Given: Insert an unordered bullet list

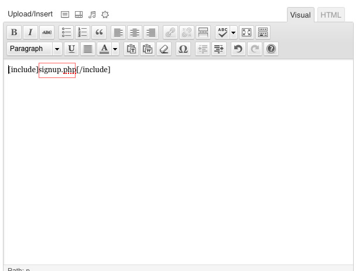Looking at the screenshot, I should pos(66,32).
